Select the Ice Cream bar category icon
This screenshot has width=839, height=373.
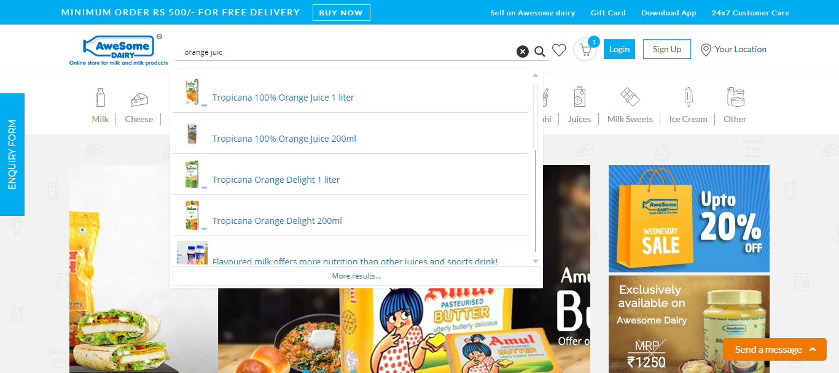pos(689,97)
